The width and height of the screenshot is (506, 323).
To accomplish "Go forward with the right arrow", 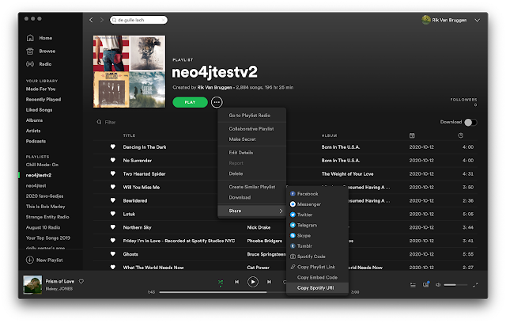I will pyautogui.click(x=102, y=20).
